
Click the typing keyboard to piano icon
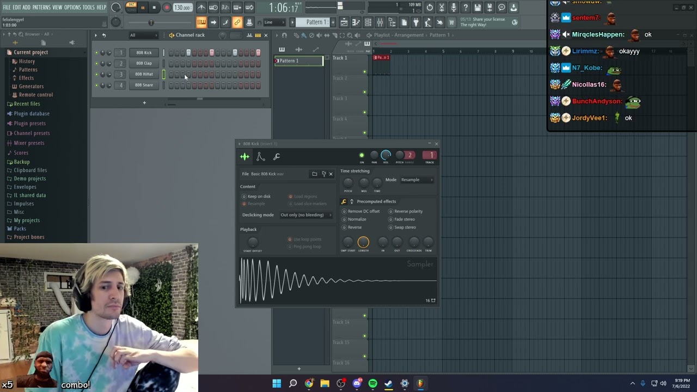tap(201, 22)
